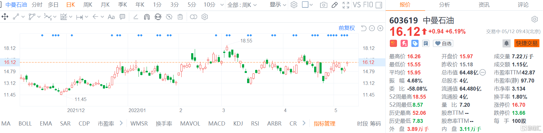The image size is (543, 133).
Task: Open 指标管理 indicator management
Action: click(325, 123)
